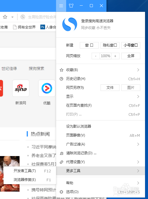Image resolution: width=148 pixels, height=199 pixels.
Task: Open 广告过滤(A) submenu
Action: (101, 144)
